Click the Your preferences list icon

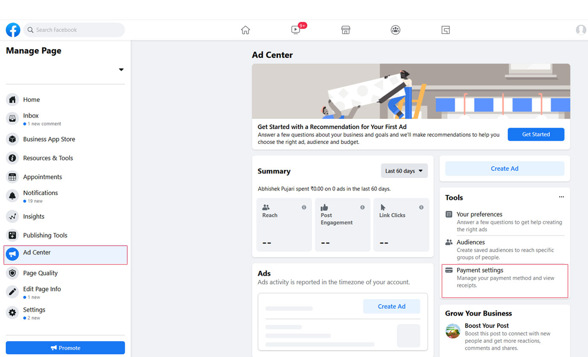coord(449,214)
